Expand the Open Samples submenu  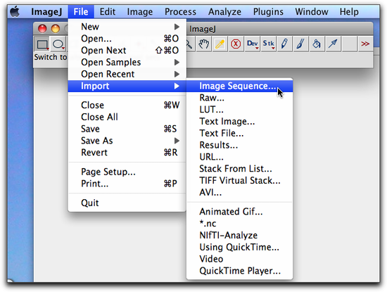[127, 62]
